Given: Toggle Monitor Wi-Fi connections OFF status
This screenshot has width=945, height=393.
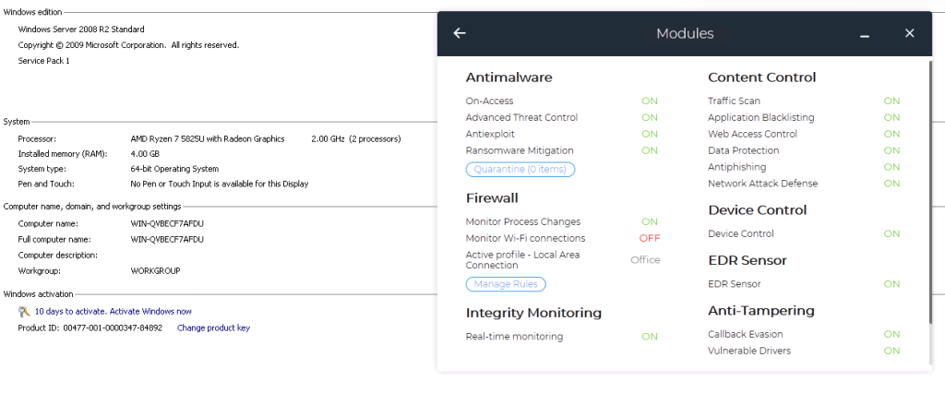Looking at the screenshot, I should [650, 238].
